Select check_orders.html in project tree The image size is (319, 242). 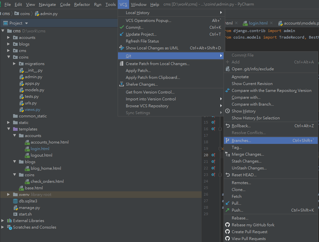click(47, 181)
